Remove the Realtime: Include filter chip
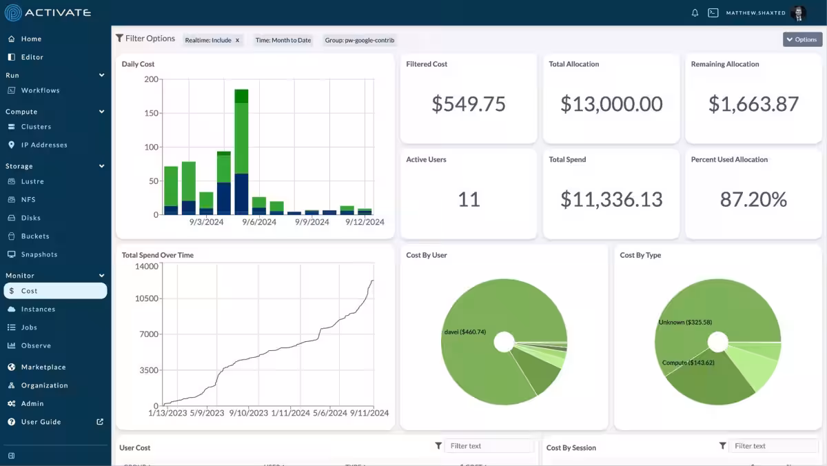Screen dimensions: 827x466 [238, 40]
